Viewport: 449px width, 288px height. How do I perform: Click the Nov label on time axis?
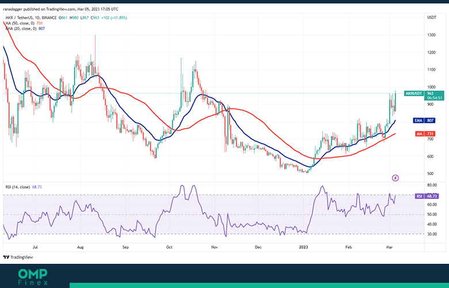214,247
